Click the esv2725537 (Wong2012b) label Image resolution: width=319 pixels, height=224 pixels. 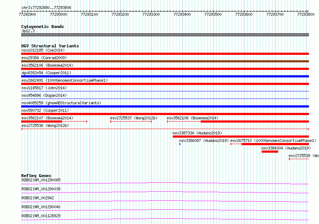(134, 118)
